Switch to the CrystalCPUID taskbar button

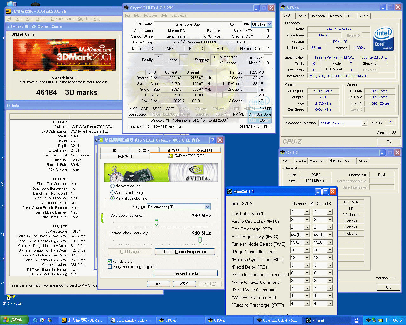pyautogui.click(x=278, y=320)
